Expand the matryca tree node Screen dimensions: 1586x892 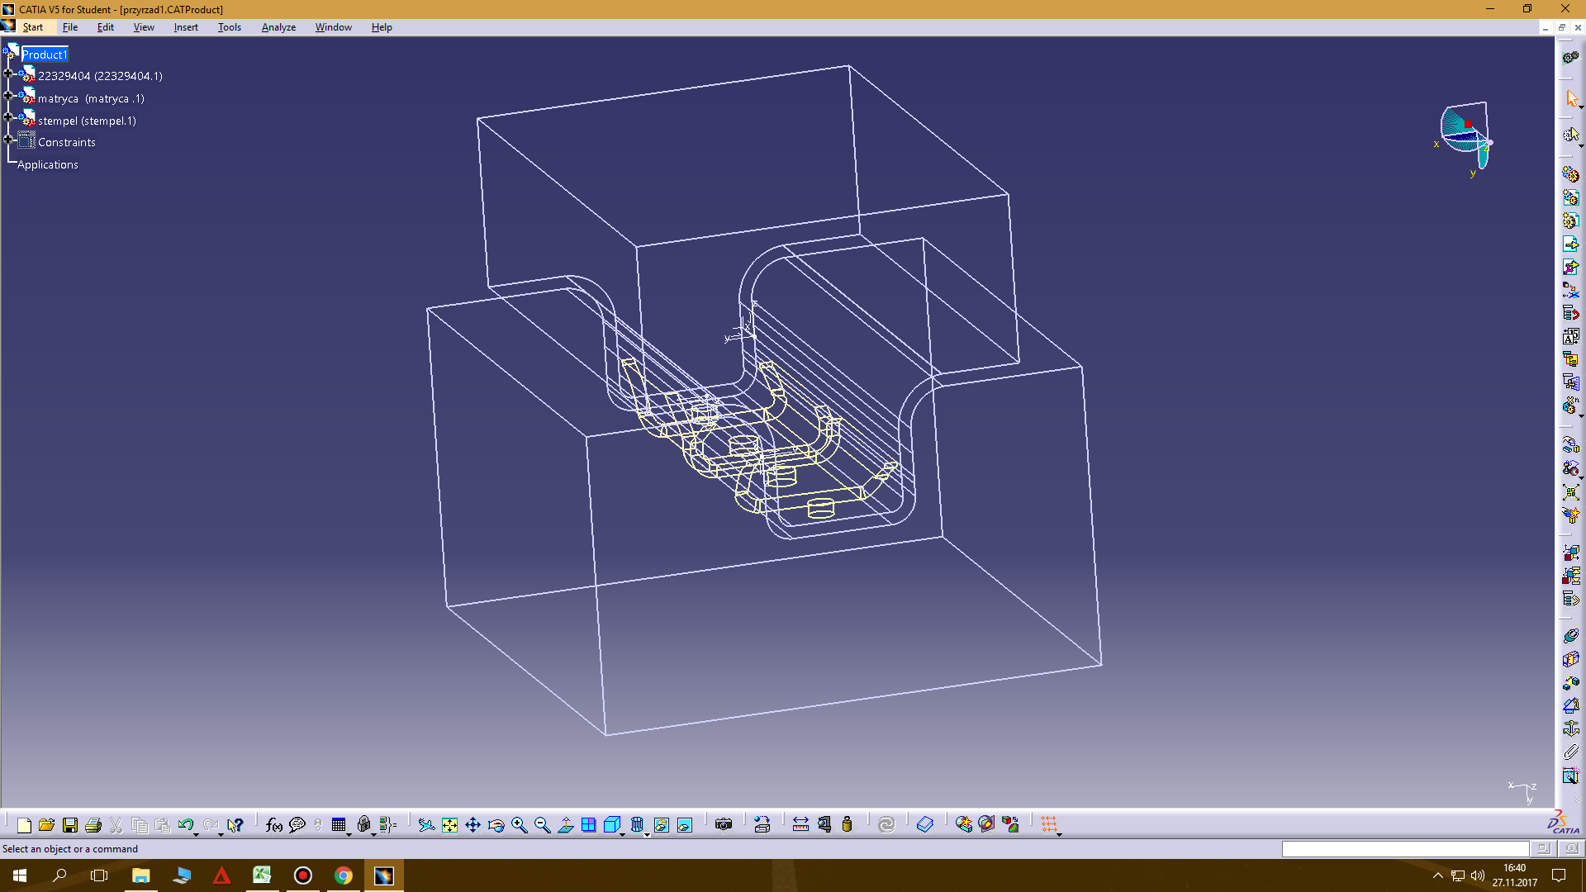[x=8, y=96]
